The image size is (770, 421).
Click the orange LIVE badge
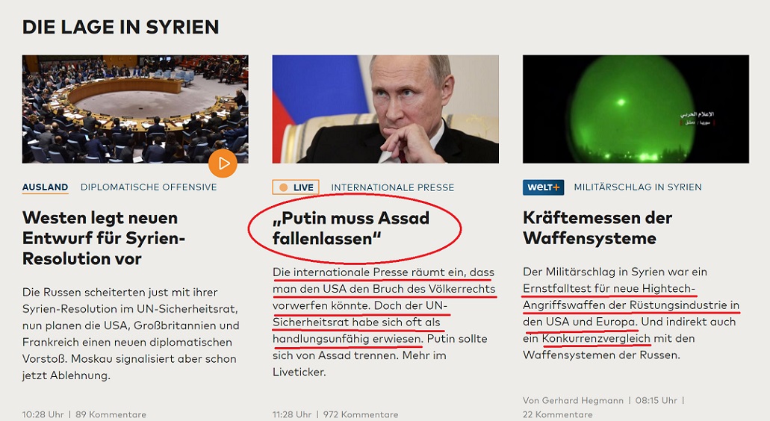tap(296, 187)
